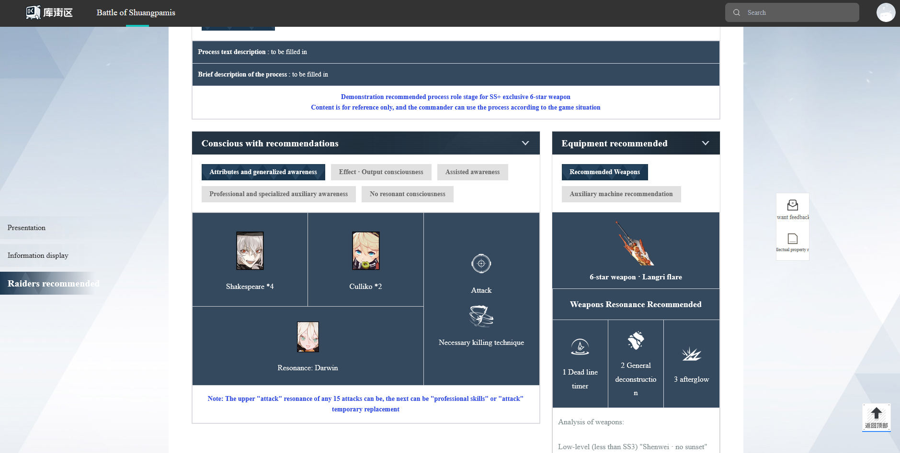Click the return to top arrow
Screen dimensions: 900x453
coord(877,417)
